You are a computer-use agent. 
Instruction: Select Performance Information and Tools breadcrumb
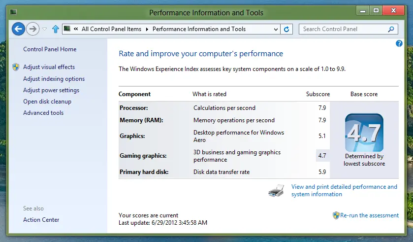point(199,29)
